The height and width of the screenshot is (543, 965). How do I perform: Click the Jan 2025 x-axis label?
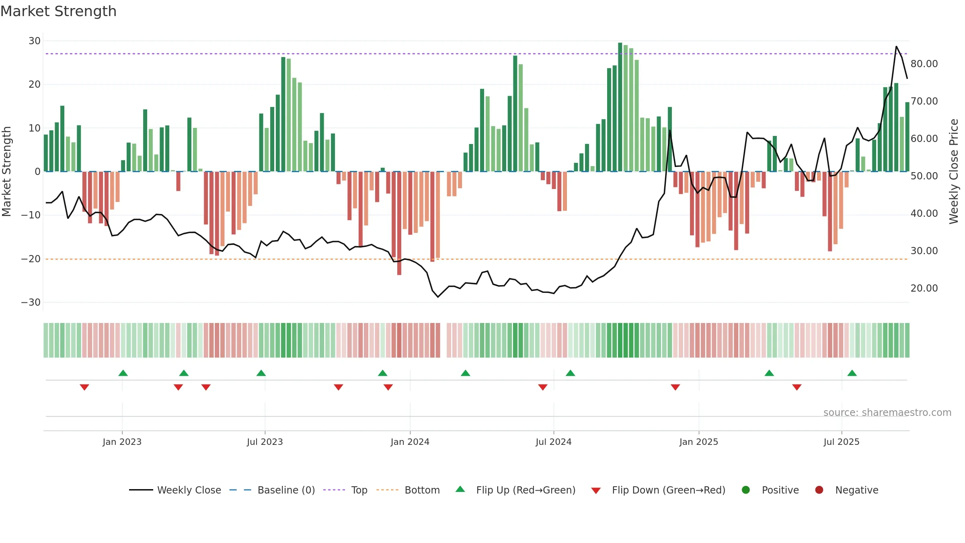pyautogui.click(x=699, y=442)
